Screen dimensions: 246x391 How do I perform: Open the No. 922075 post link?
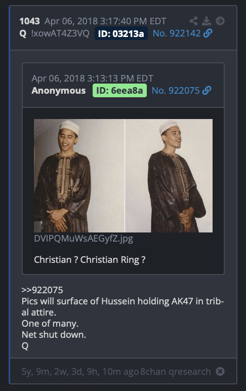point(176,91)
